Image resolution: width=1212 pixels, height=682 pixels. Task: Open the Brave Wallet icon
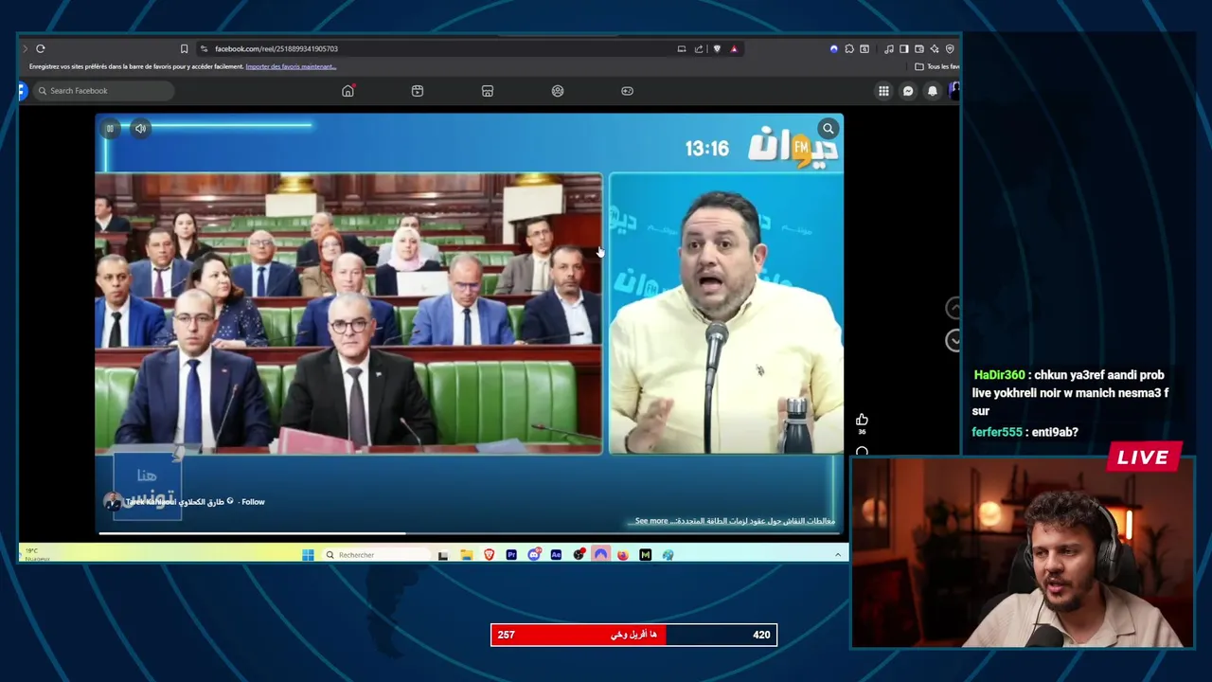click(919, 48)
